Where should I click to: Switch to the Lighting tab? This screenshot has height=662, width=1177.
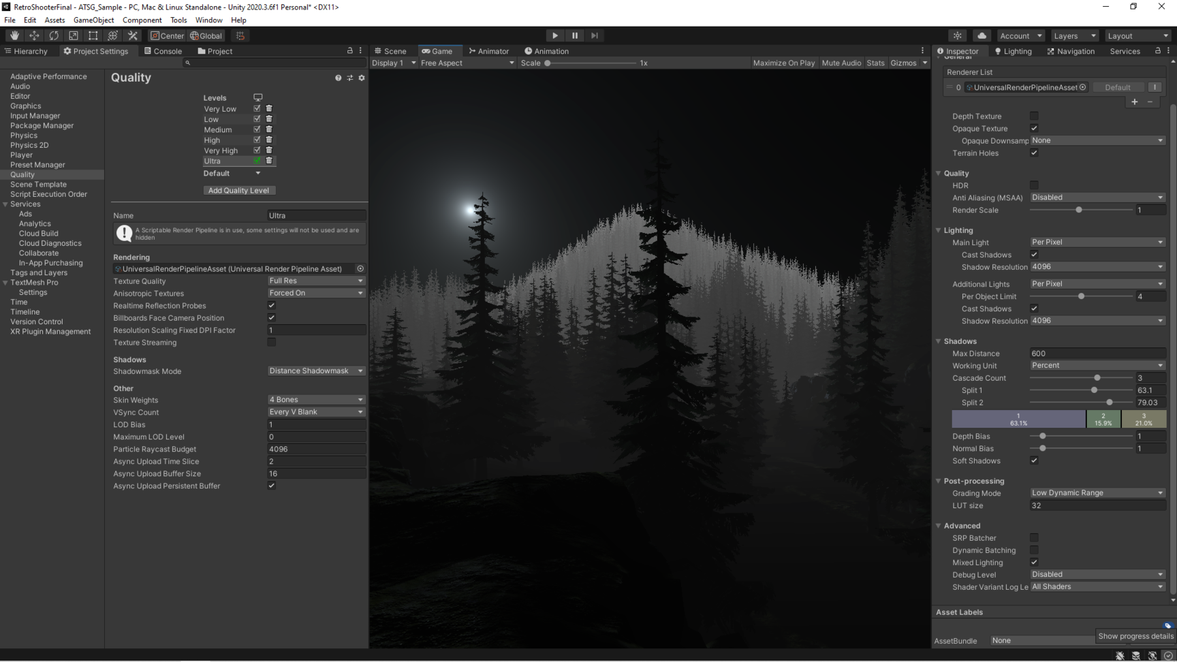[x=1013, y=51]
